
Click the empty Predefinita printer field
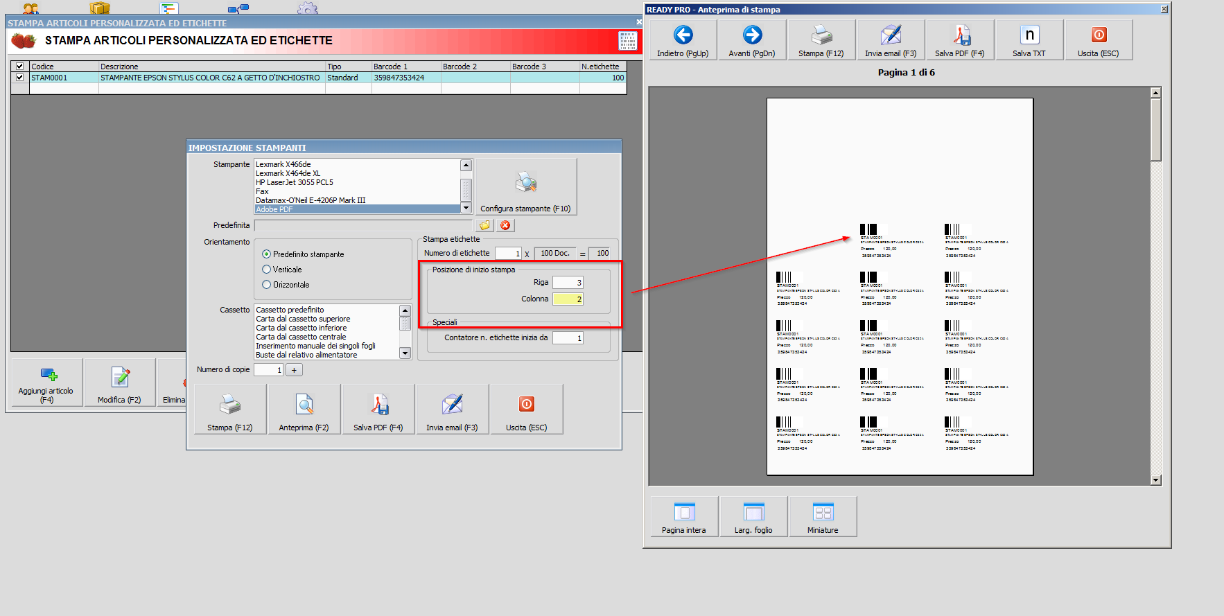(363, 225)
